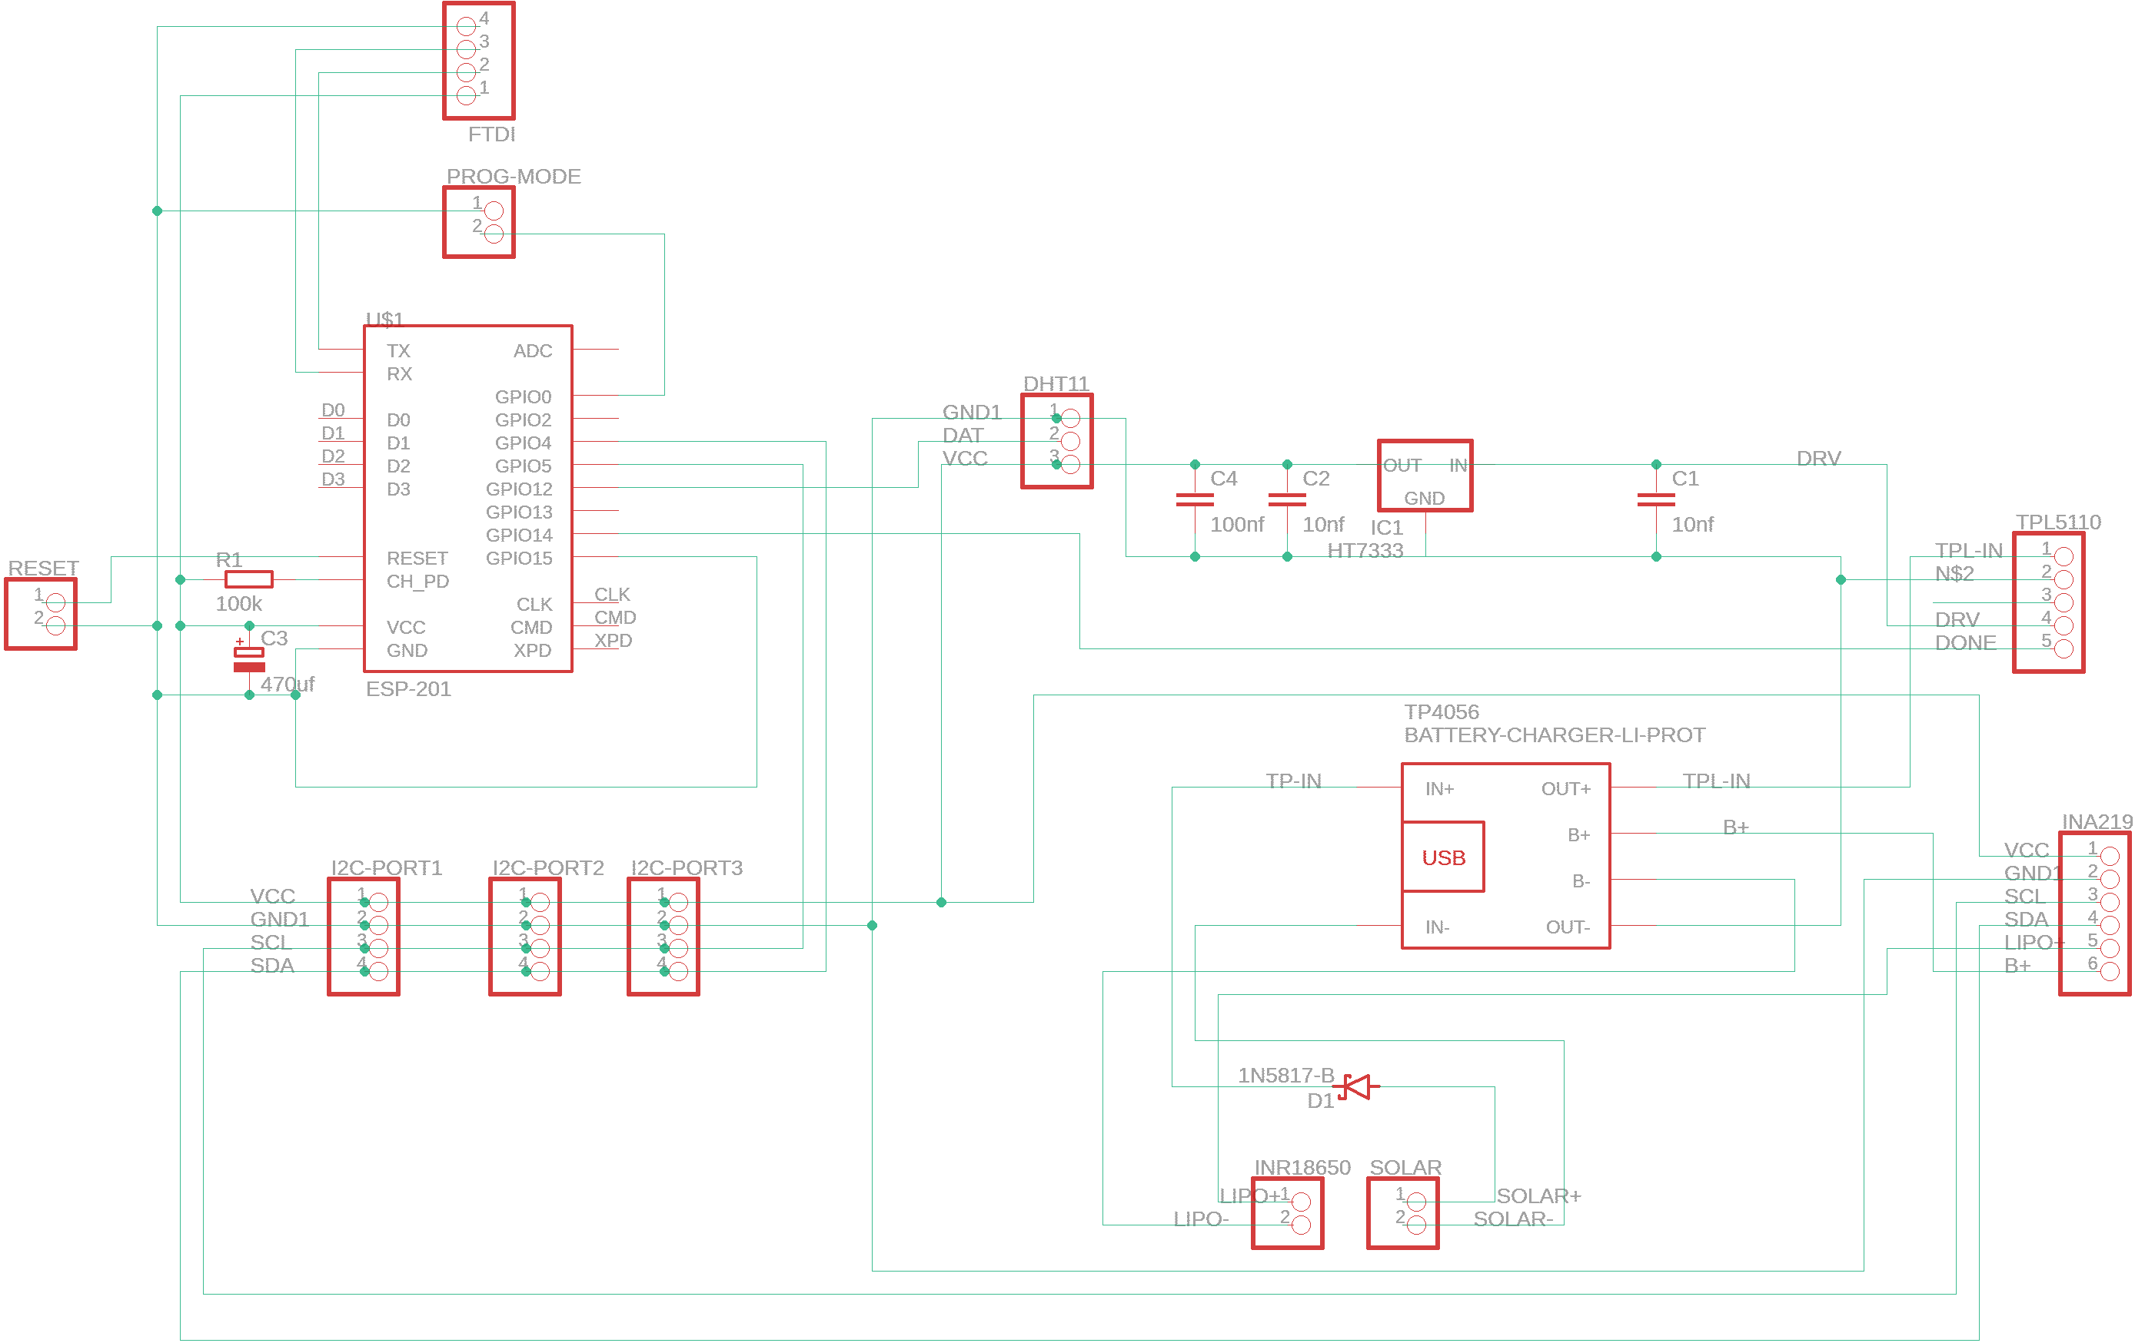The image size is (2145, 1343).
Task: Select the GPIO14 pin label
Action: 519,535
